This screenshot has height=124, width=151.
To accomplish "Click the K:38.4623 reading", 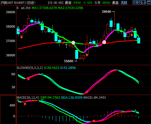I will tap(52, 68).
